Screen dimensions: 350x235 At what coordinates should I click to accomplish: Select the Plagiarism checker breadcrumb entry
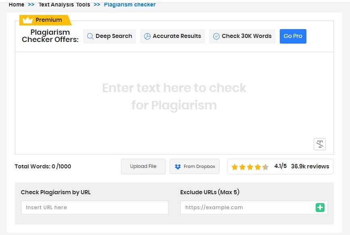[x=129, y=4]
